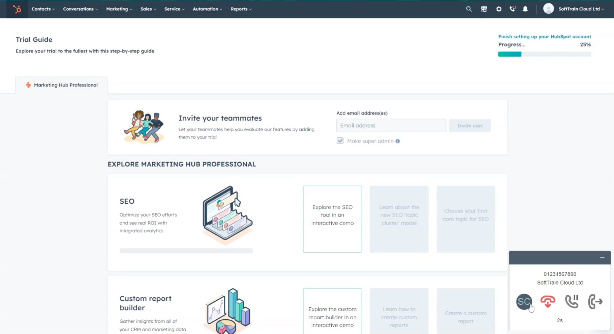The height and width of the screenshot is (334, 614).
Task: Click the call duration timer 2s
Action: (560, 320)
